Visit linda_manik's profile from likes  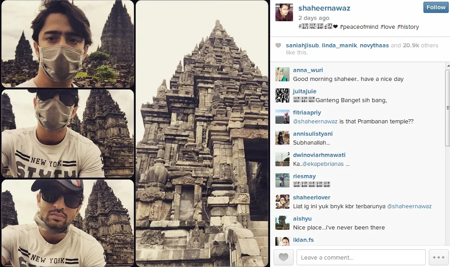coord(339,46)
